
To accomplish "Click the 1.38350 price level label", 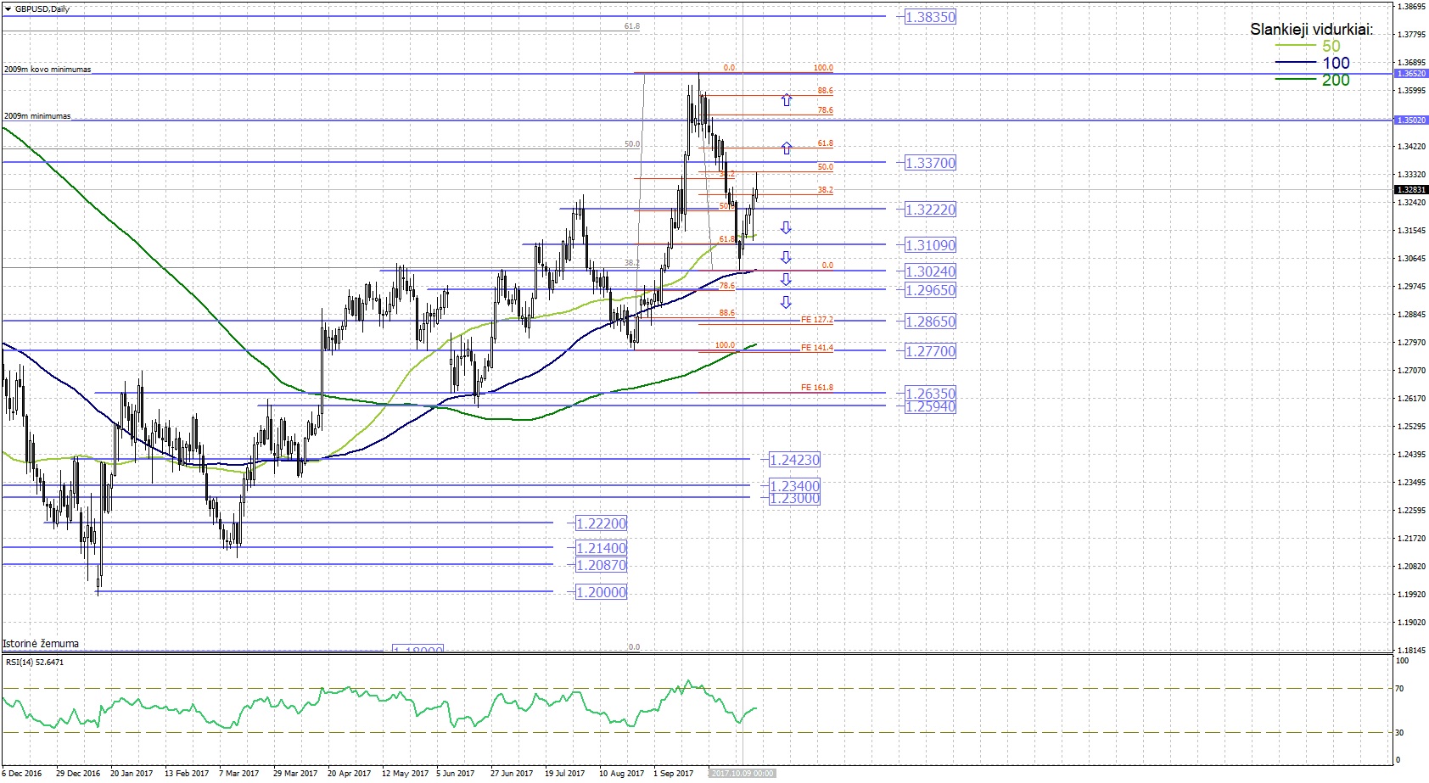I will (x=930, y=16).
